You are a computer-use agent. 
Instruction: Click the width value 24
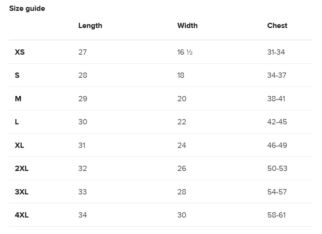click(x=182, y=145)
